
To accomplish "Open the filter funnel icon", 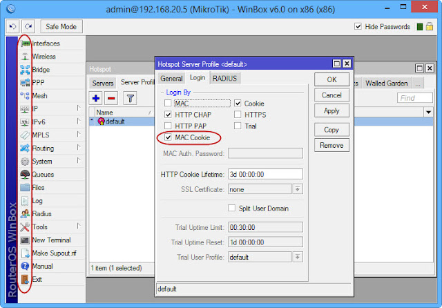I will point(130,98).
